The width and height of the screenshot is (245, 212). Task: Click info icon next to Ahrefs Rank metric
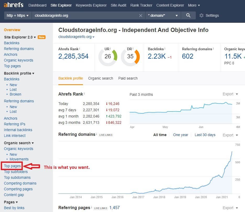pyautogui.click(x=80, y=49)
